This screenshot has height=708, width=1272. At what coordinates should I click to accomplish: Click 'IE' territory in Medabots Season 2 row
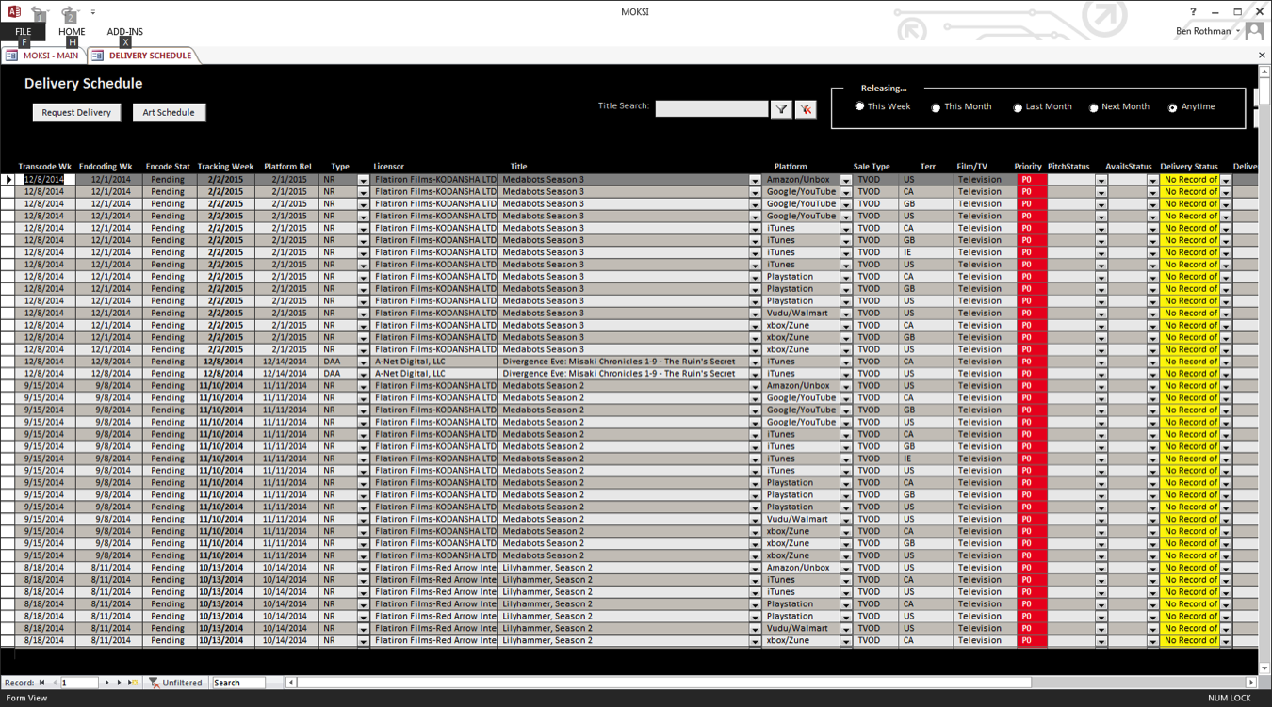click(907, 459)
